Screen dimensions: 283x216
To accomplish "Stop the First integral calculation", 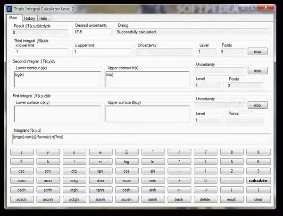I will click(x=258, y=105).
